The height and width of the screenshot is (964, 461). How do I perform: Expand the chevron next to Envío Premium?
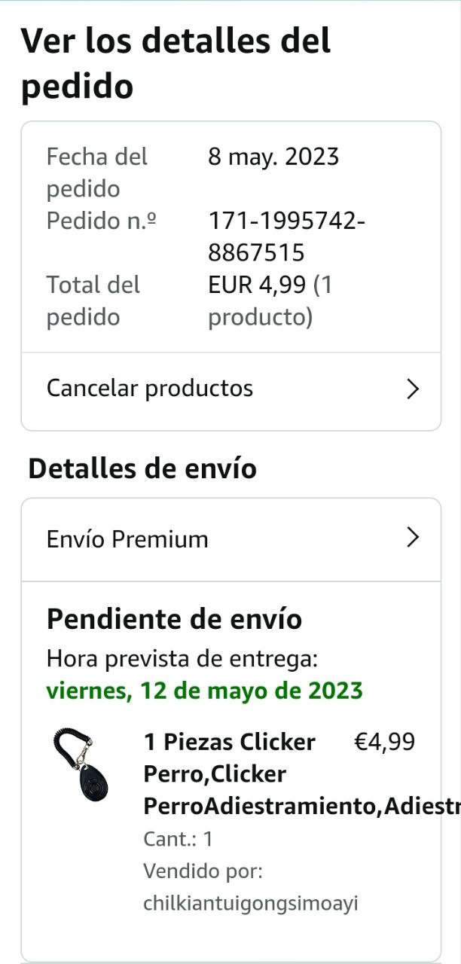412,538
